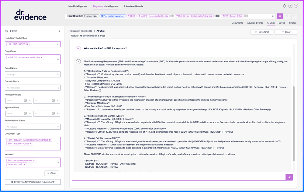Open the Approval Date from calendar icon
Image resolution: width=304 pixels, height=192 pixels.
click(26, 113)
